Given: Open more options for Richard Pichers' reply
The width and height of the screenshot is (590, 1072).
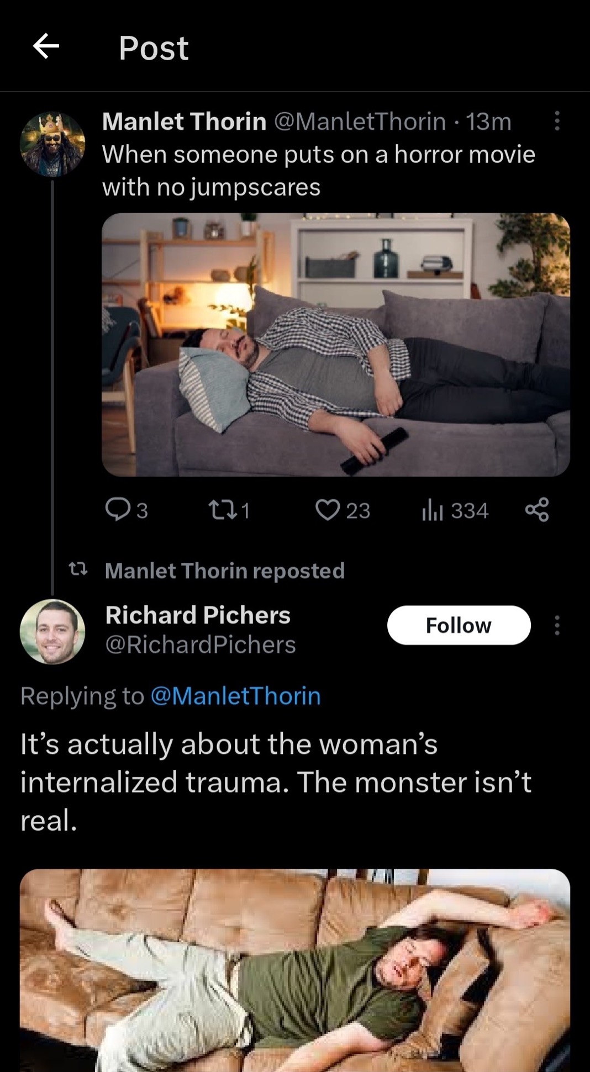Looking at the screenshot, I should tap(557, 625).
